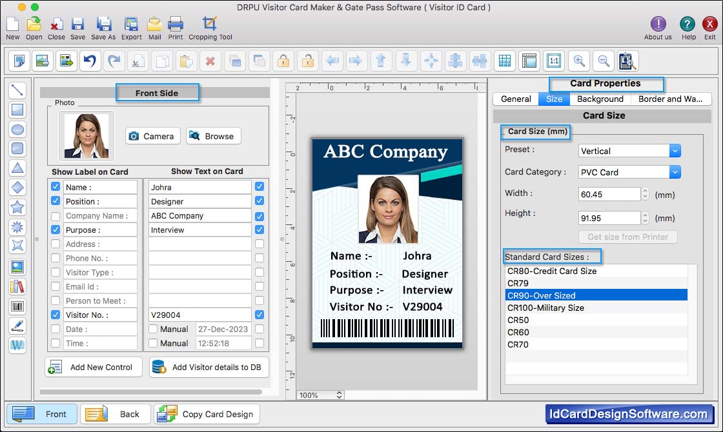
Task: Toggle the grid view toolbar icon
Action: 505,61
